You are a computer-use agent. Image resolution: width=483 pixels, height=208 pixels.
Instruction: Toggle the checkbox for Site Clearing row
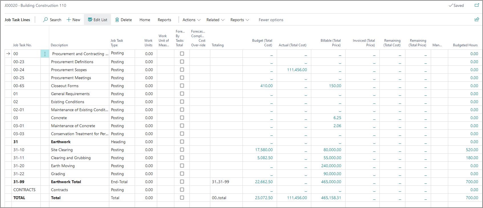tap(182, 150)
